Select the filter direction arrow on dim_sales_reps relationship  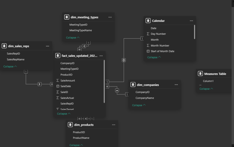tap(39, 84)
